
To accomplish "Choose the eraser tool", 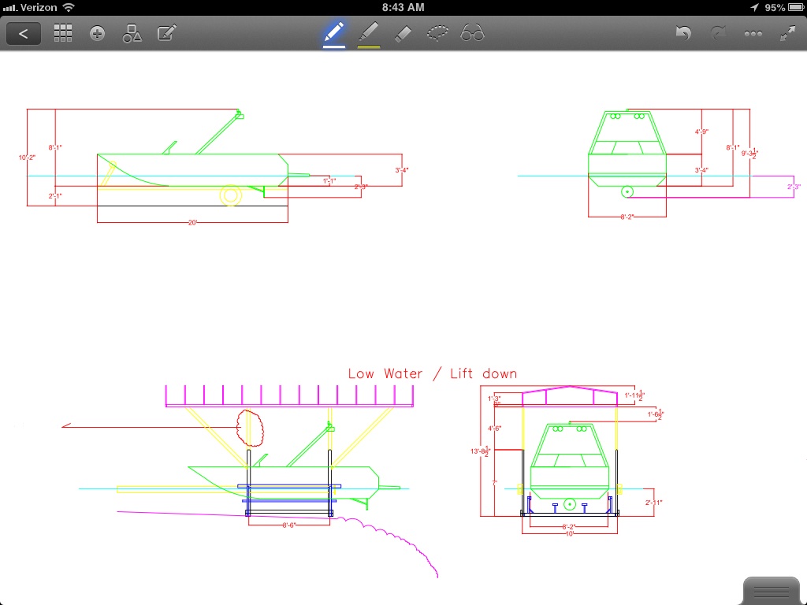I will 403,33.
